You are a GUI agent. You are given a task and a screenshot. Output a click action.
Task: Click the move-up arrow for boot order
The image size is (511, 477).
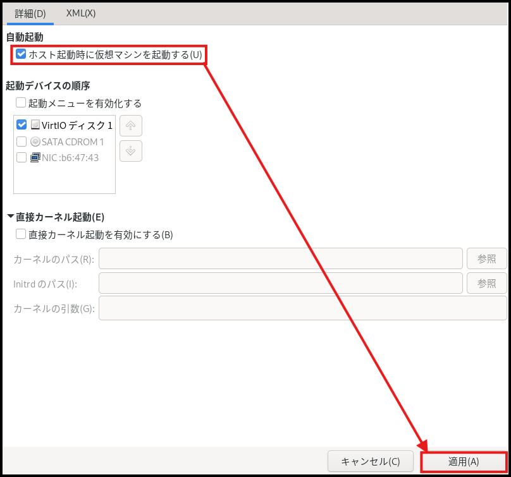(130, 126)
